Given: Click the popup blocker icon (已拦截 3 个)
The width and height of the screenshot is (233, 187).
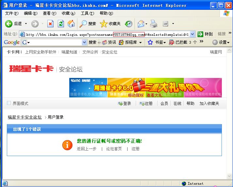Looking at the screenshot, I should tap(171, 42).
